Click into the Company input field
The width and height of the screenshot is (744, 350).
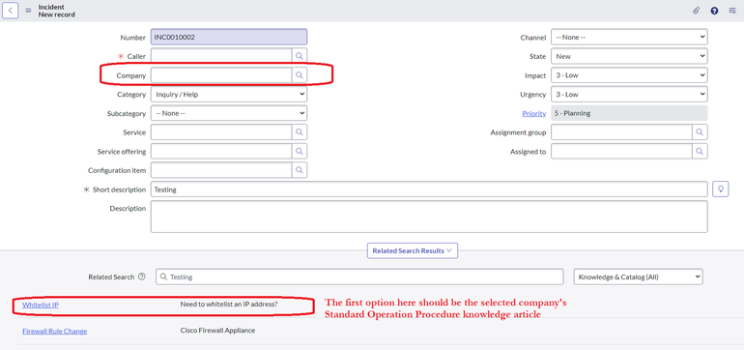point(221,75)
